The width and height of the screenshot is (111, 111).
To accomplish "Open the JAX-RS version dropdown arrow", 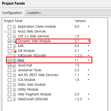I will 88,75.
